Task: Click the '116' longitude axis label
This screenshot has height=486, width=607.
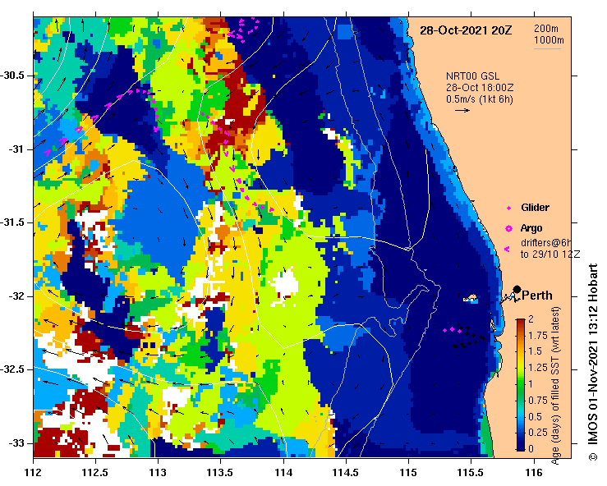Action: point(534,473)
